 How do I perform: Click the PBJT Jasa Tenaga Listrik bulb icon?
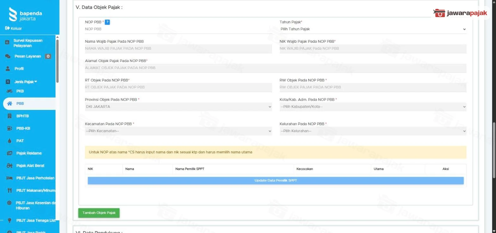point(9,220)
